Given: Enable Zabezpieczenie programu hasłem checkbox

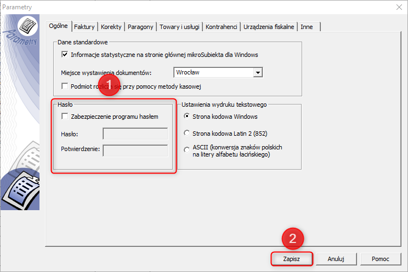Looking at the screenshot, I should point(65,116).
